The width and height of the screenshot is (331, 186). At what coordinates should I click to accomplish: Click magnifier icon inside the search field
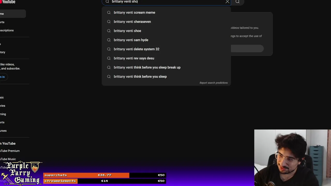(x=107, y=2)
